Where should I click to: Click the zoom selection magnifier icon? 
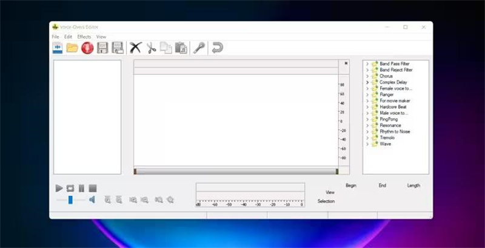[x=159, y=200]
